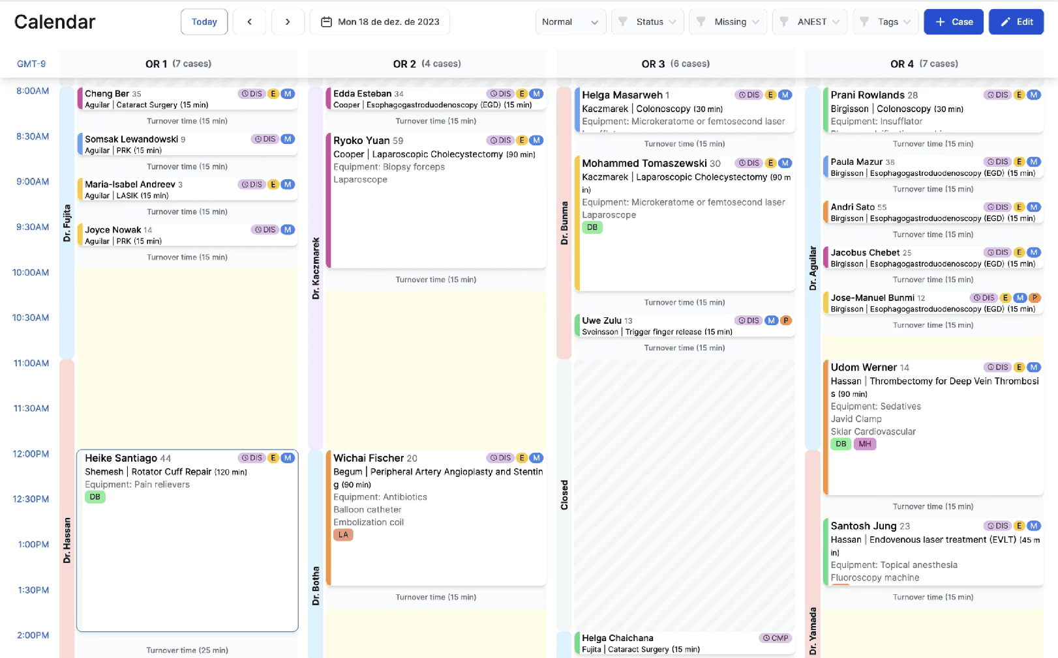This screenshot has width=1058, height=658.
Task: Select Dr. Yamada block in OR 4
Action: point(813,554)
